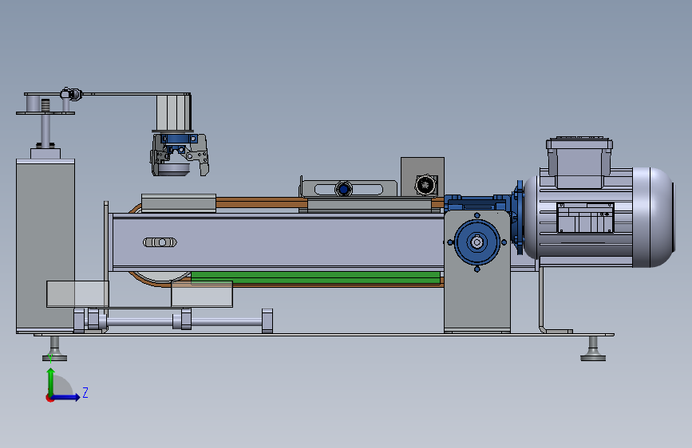Image resolution: width=692 pixels, height=448 pixels.
Task: Select the green belt strip under the conveyor
Action: point(315,277)
